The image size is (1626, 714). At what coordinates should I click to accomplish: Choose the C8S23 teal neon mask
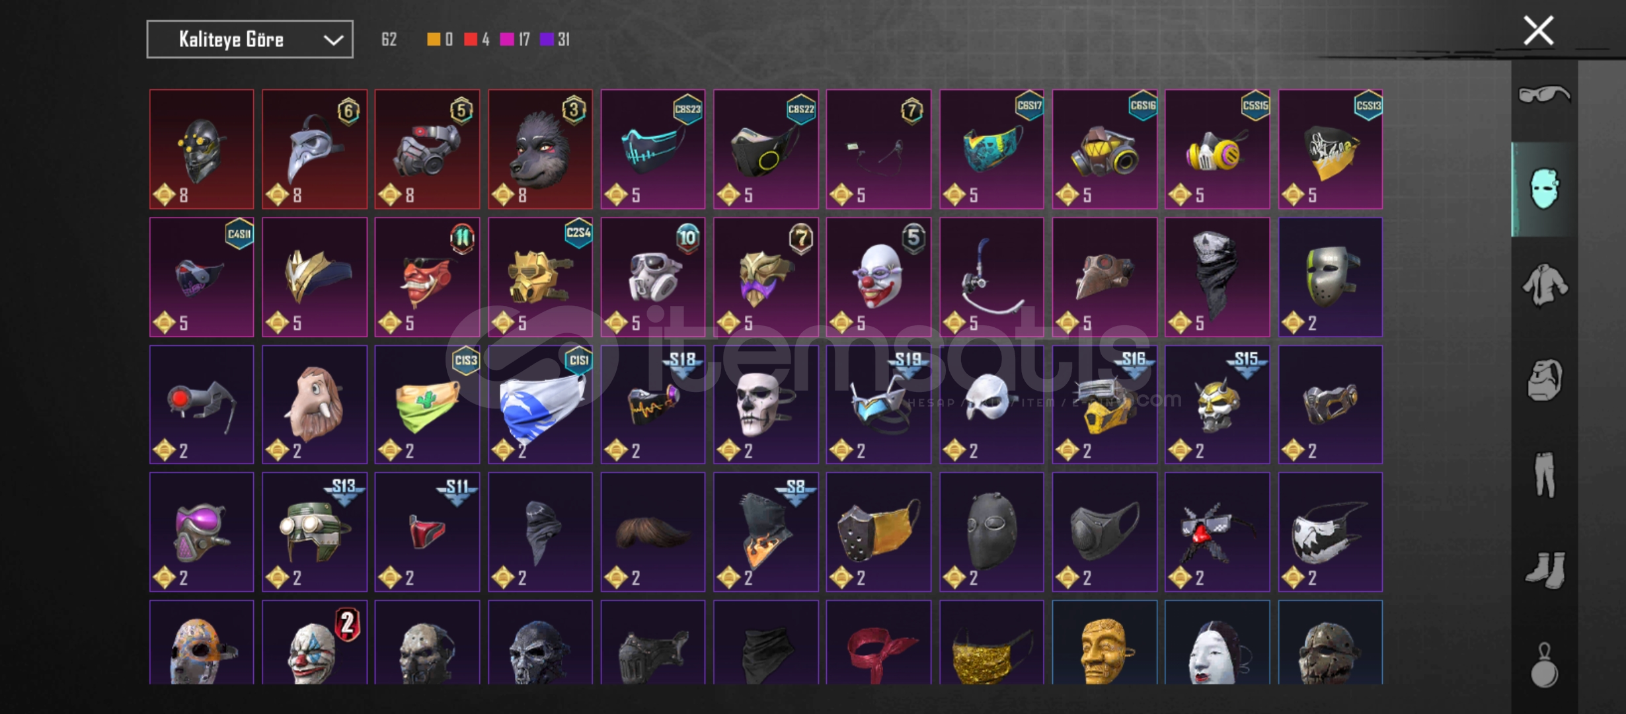653,149
